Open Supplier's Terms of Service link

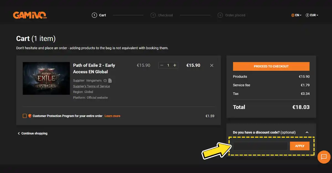91,86
